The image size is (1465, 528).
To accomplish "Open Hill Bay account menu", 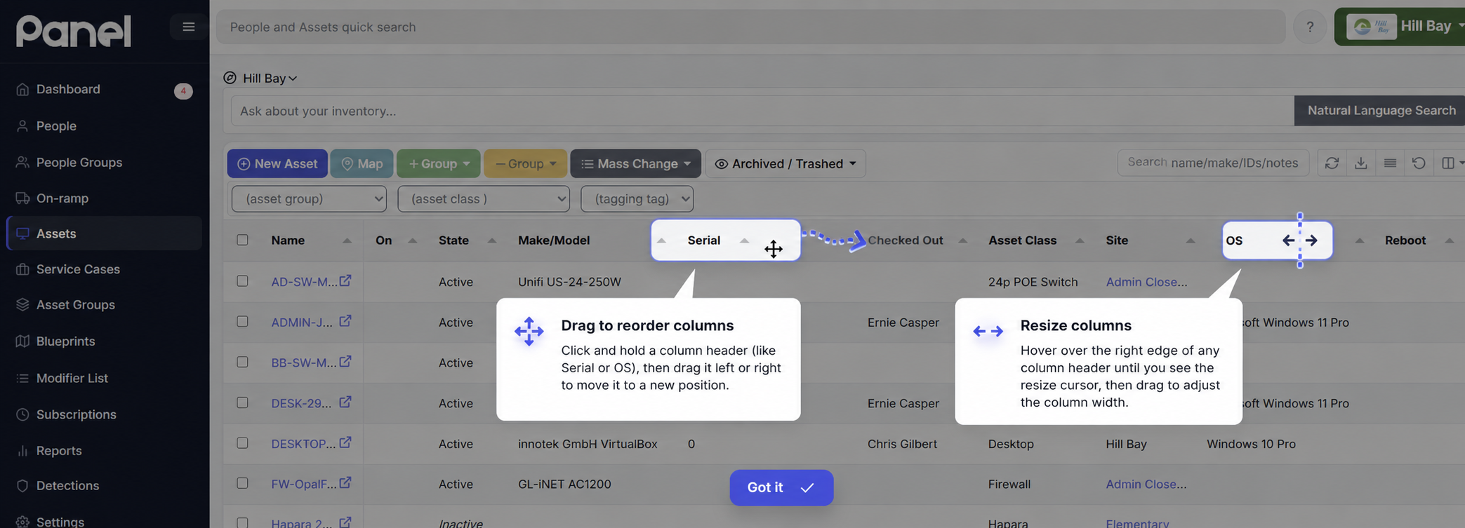I will click(x=1400, y=27).
